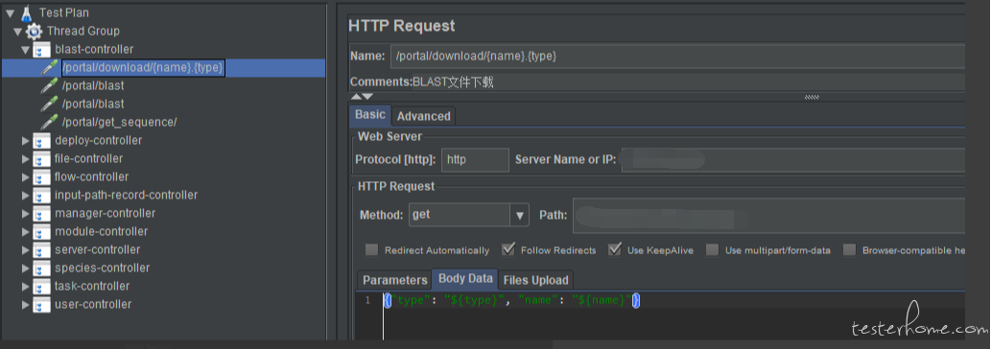
Task: Expand the user-controller node
Action: coord(25,305)
